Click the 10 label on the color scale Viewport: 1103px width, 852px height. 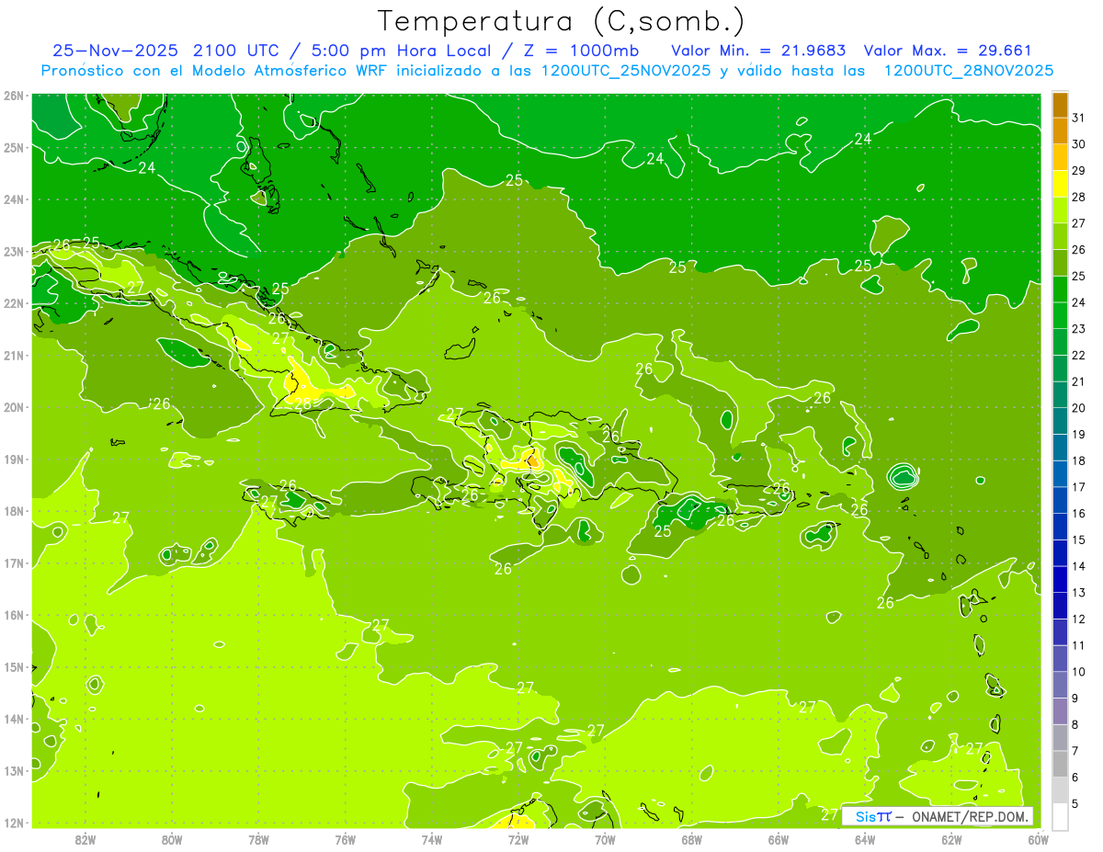click(1079, 672)
